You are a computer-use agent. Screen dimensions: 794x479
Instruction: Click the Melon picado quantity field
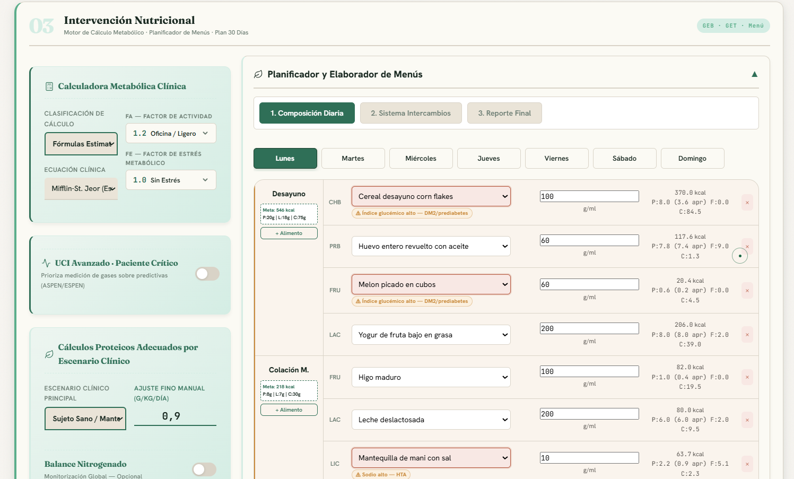tap(589, 284)
